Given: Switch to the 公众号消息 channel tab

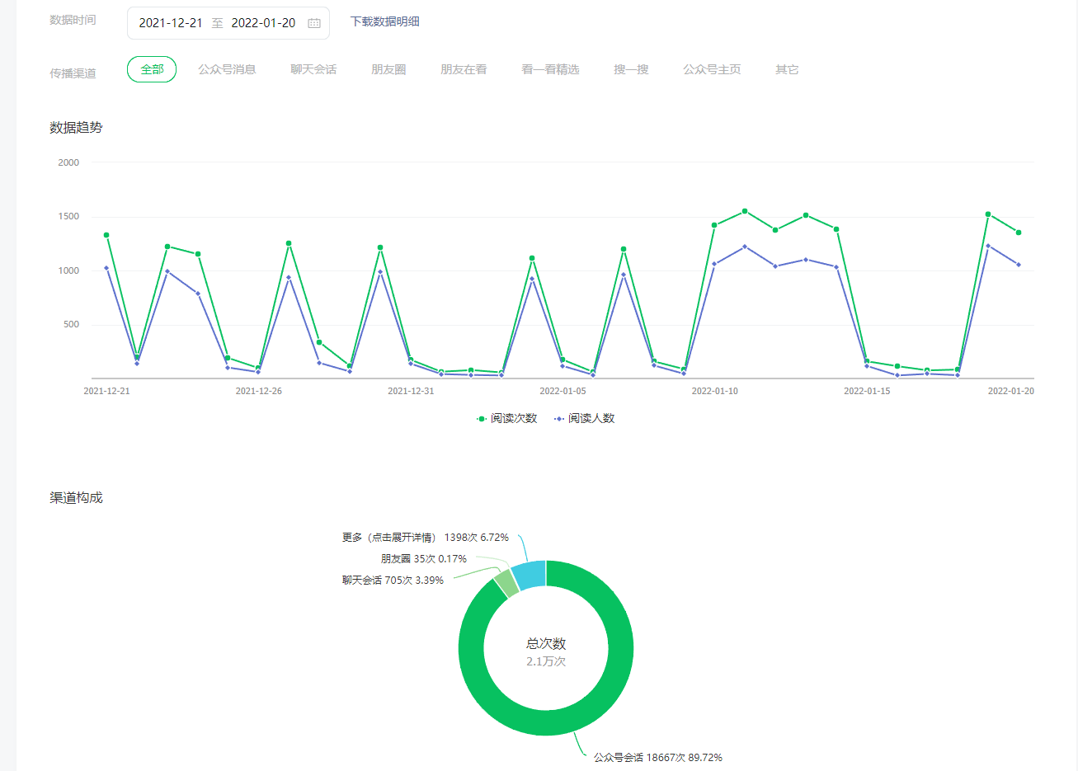Looking at the screenshot, I should click(227, 69).
